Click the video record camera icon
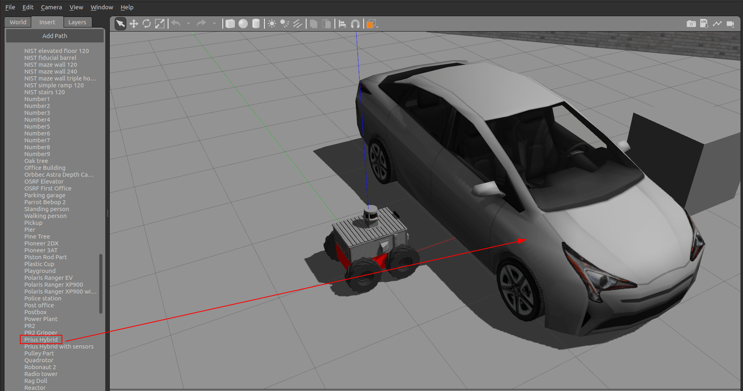Viewport: 743px width, 391px height. click(730, 24)
